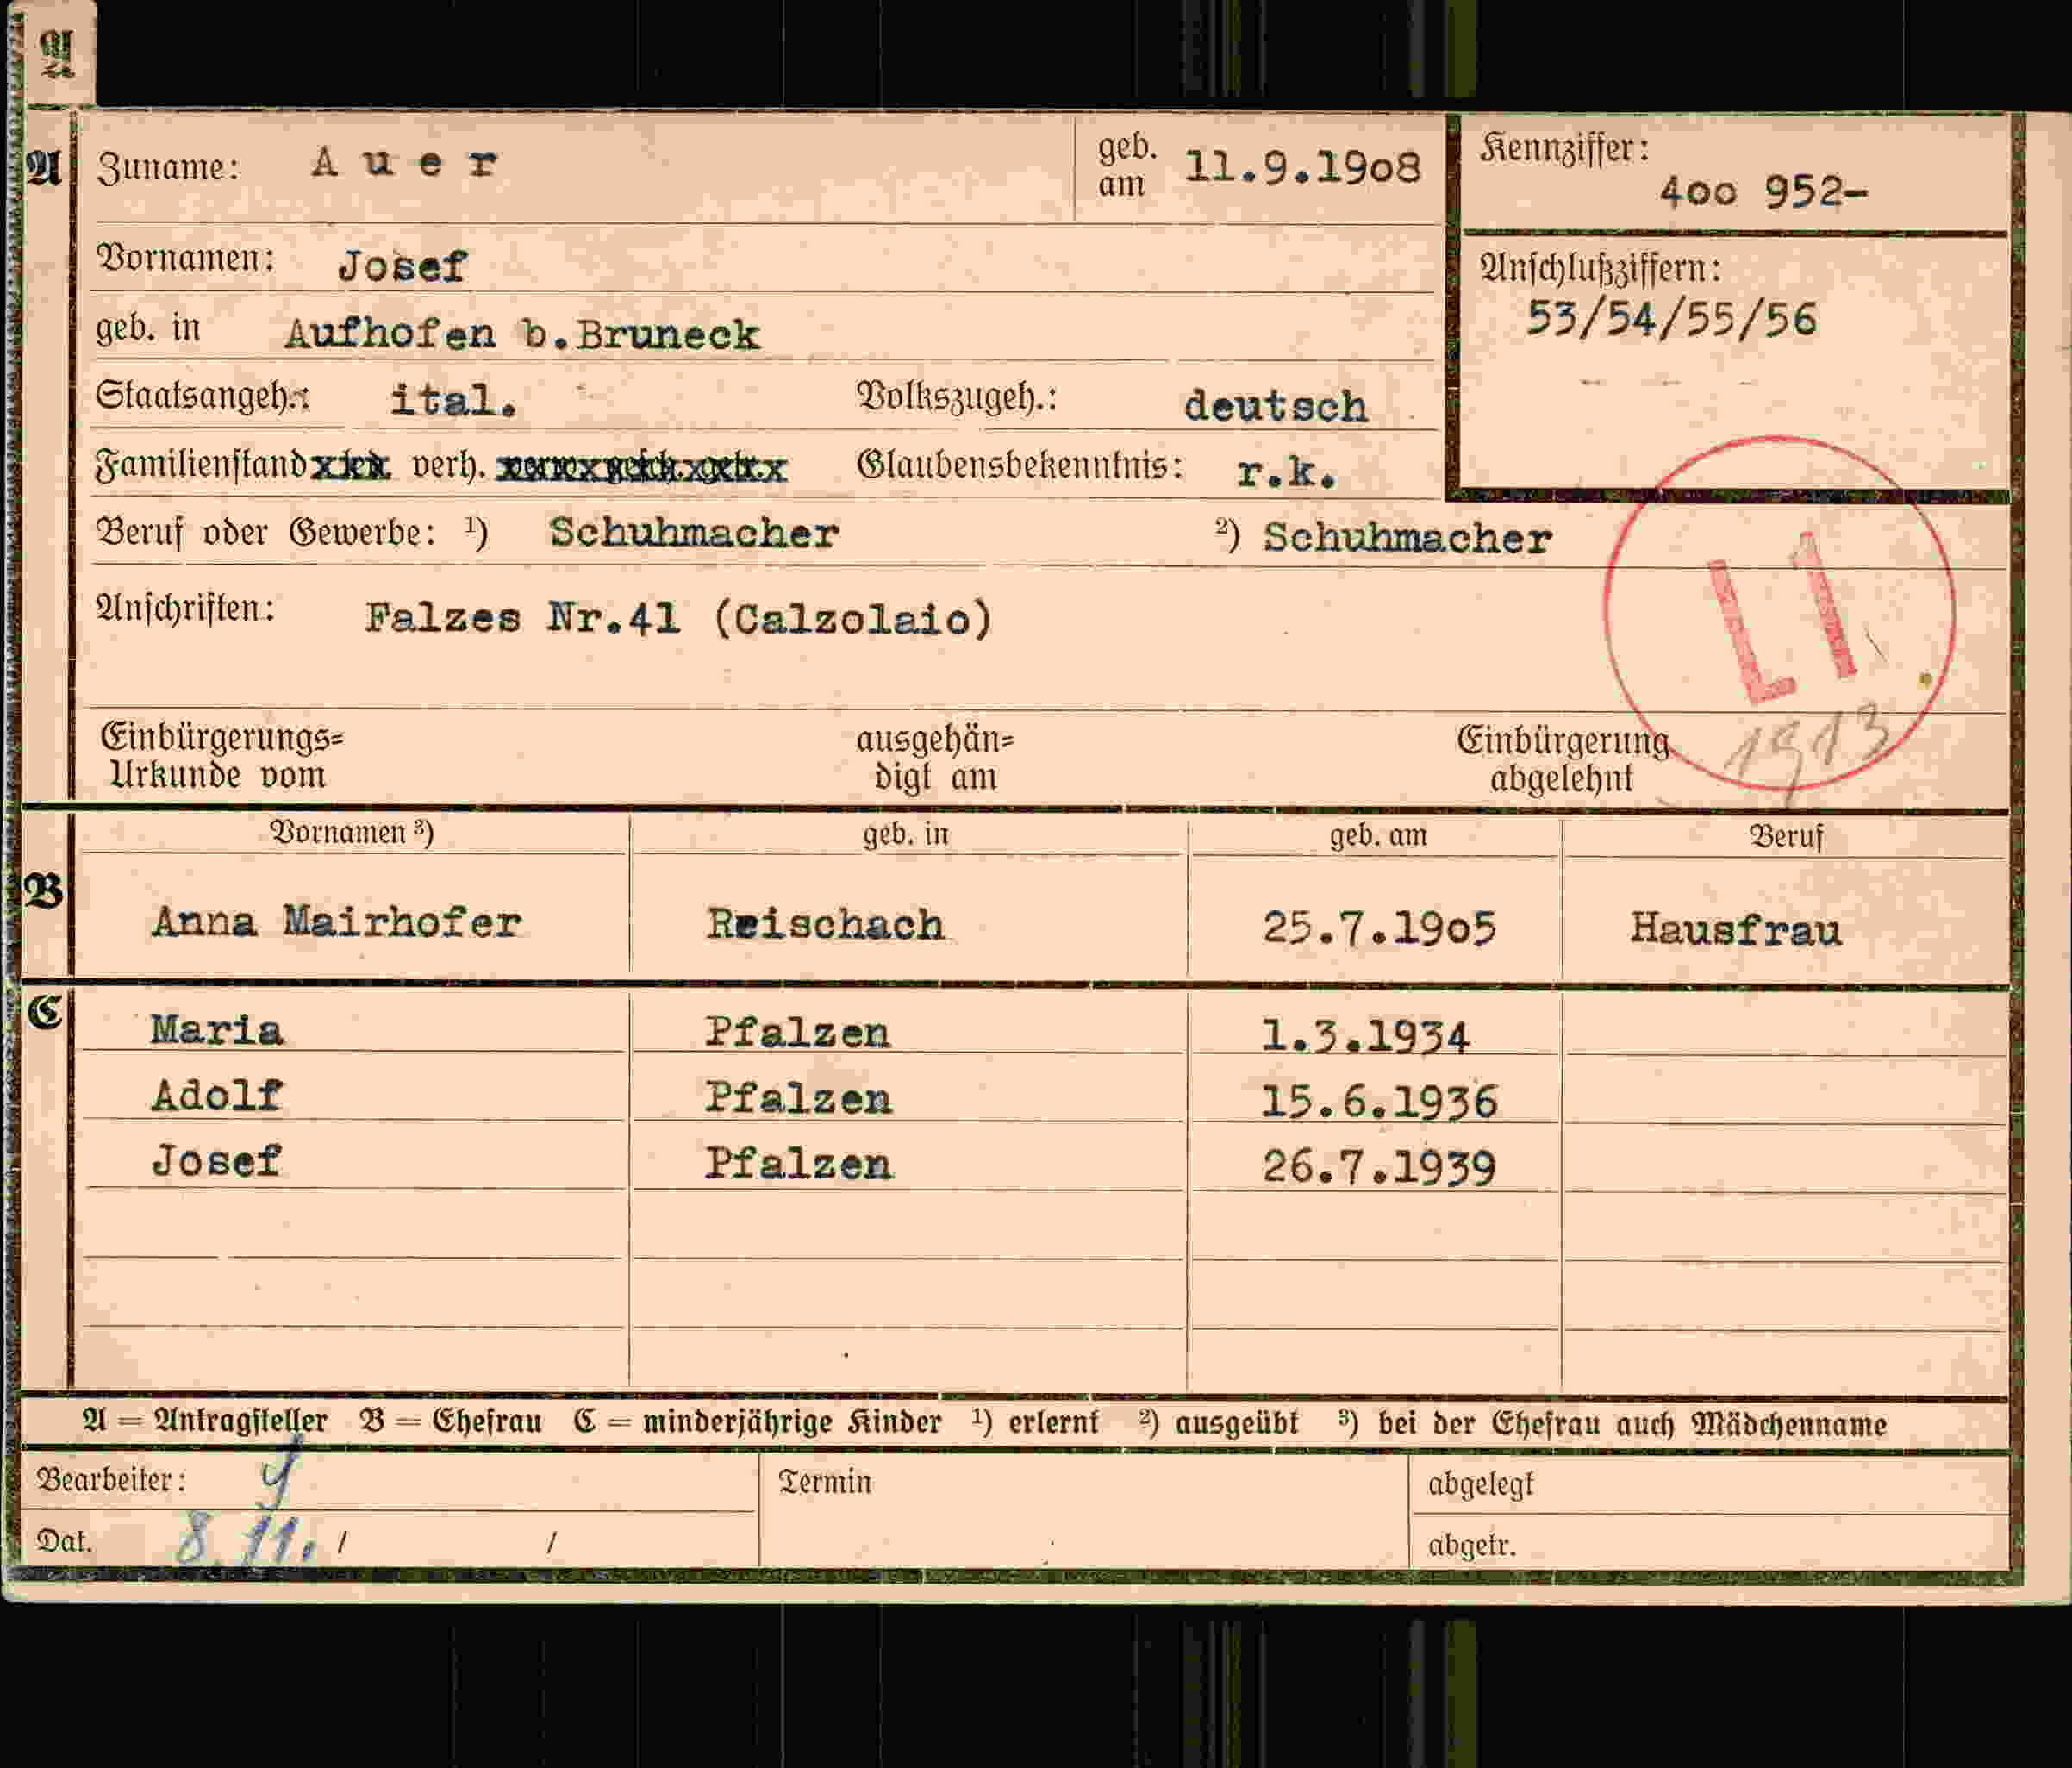The image size is (2072, 1768).
Task: Click the 'Einbürgerungs-Urkunde vom' label
Action: pyautogui.click(x=222, y=756)
